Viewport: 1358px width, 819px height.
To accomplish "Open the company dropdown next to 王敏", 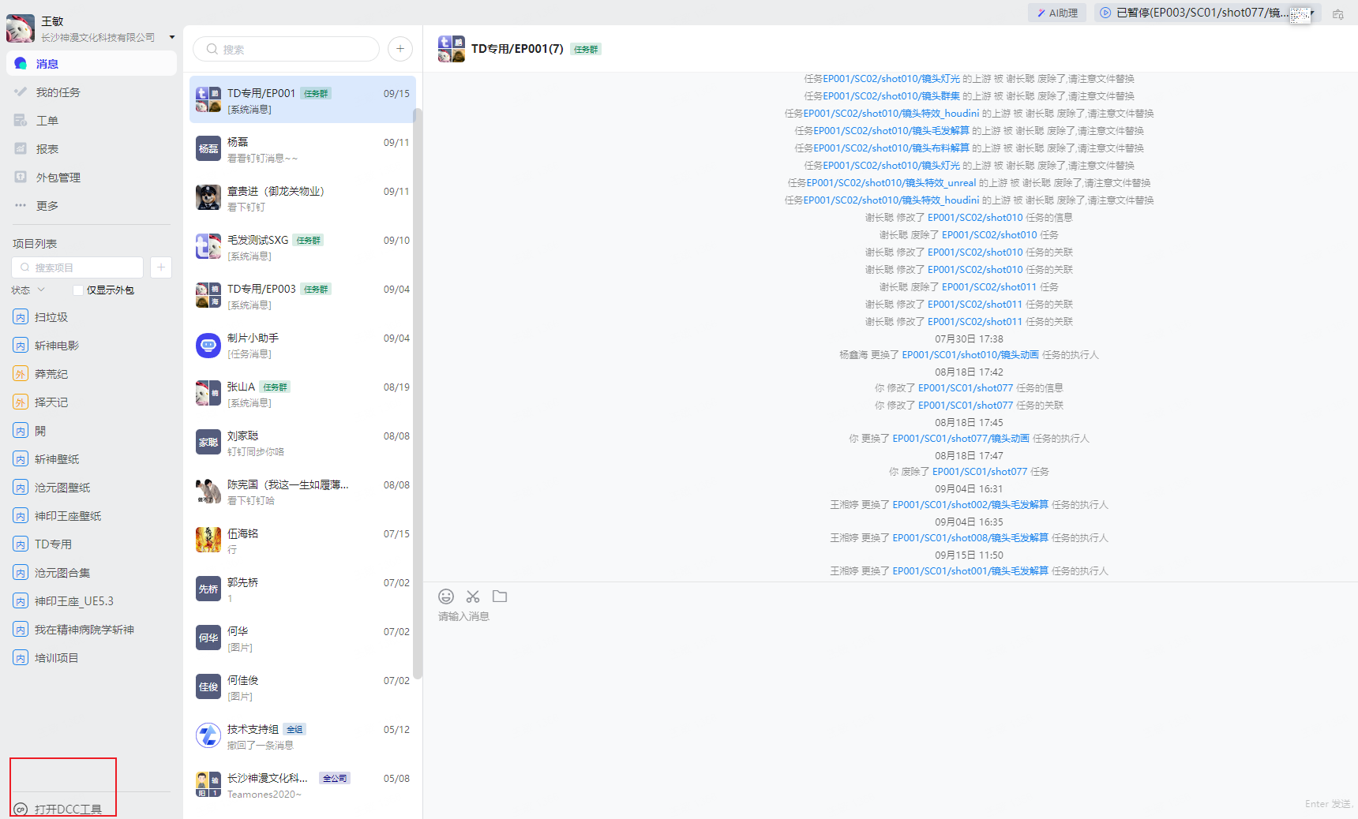I will pos(172,37).
